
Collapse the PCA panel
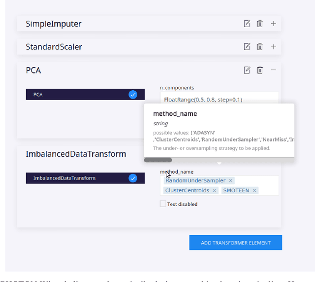(x=274, y=70)
